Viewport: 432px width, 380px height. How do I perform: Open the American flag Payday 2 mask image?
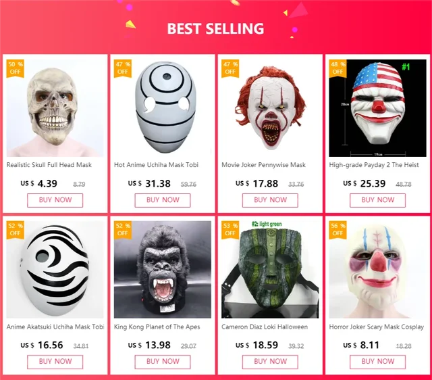point(377,108)
